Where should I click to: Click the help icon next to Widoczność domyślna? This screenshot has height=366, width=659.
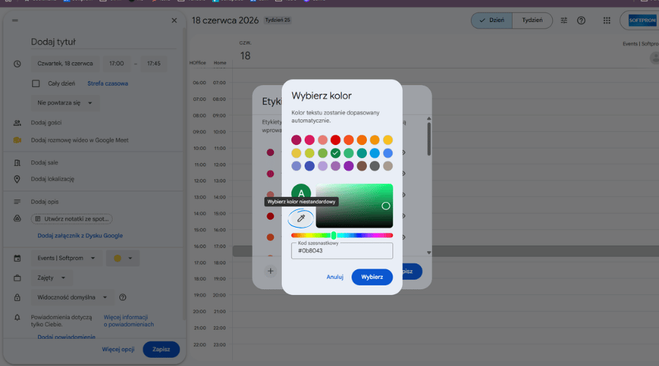123,297
